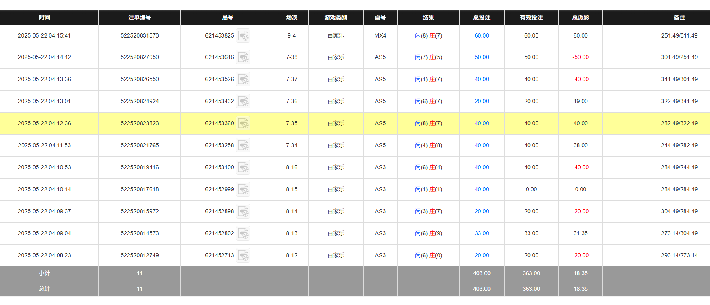Click the 闲(8) 庄(7) result in MX4 row
Viewport: 710px width, 305px height.
tap(428, 36)
